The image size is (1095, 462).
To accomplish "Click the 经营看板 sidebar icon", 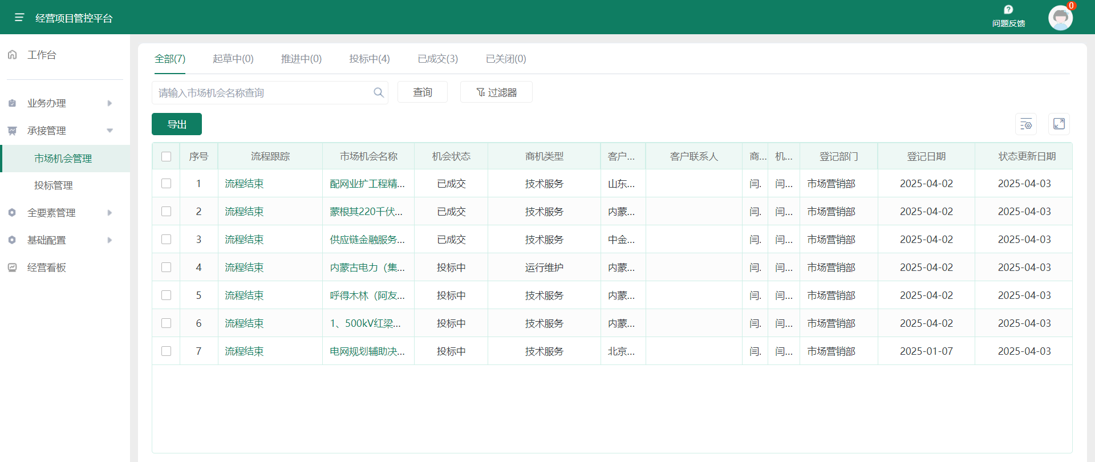I will point(12,268).
